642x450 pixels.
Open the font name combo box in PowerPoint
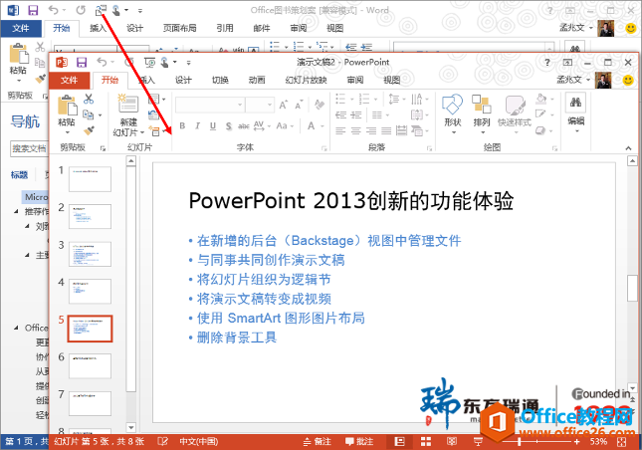pos(210,105)
